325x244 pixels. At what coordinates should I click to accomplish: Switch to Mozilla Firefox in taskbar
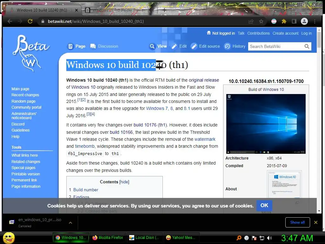[108, 238]
